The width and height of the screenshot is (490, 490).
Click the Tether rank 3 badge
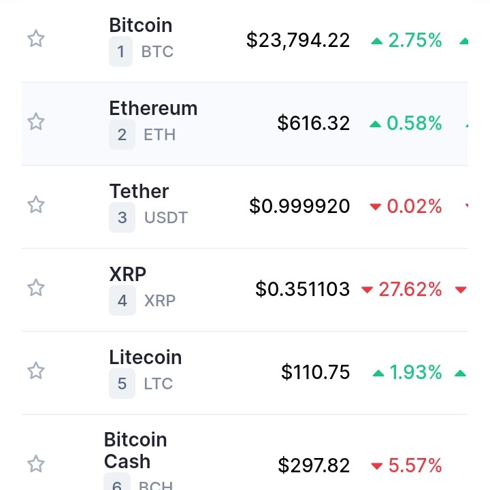[x=122, y=218]
